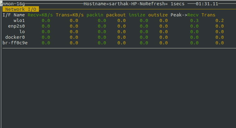Click the 01:31.11 clock display
This screenshot has height=128, width=236.
click(x=207, y=4)
